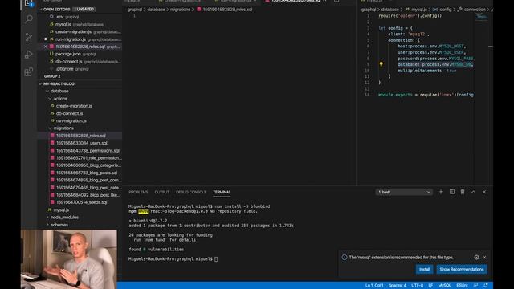Switch to the DEBUG CONSOLE tab
The height and width of the screenshot is (289, 514).
[x=191, y=192]
